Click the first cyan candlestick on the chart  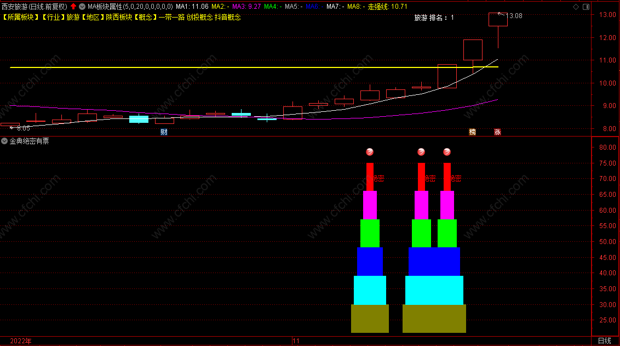point(139,119)
